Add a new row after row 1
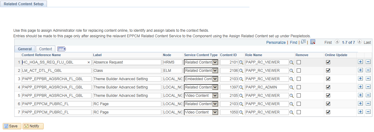 point(360,62)
